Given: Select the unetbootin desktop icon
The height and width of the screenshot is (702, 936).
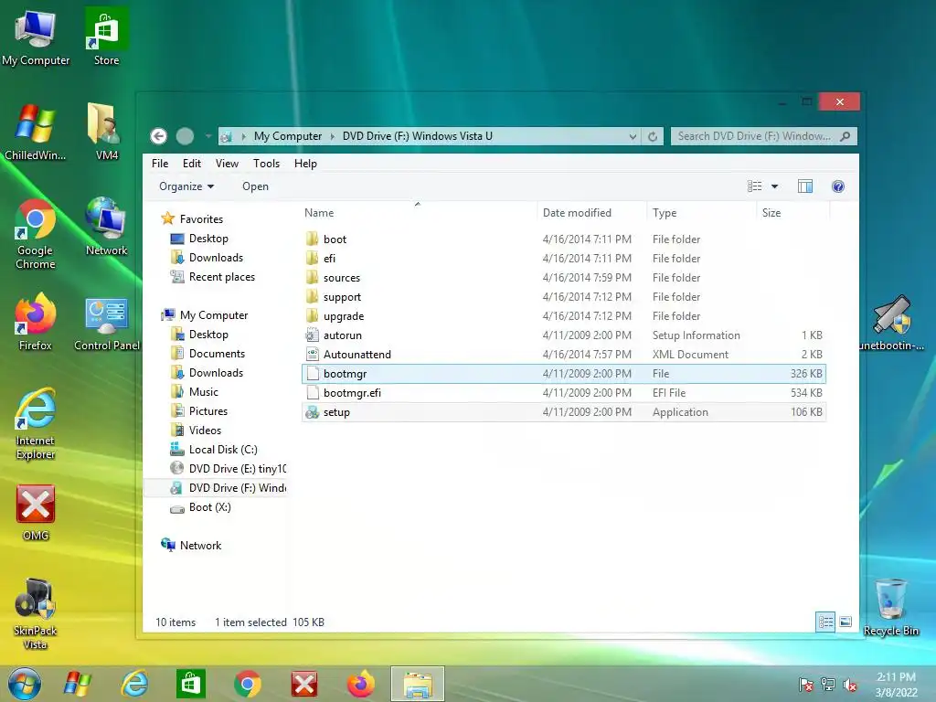Looking at the screenshot, I should [x=892, y=323].
